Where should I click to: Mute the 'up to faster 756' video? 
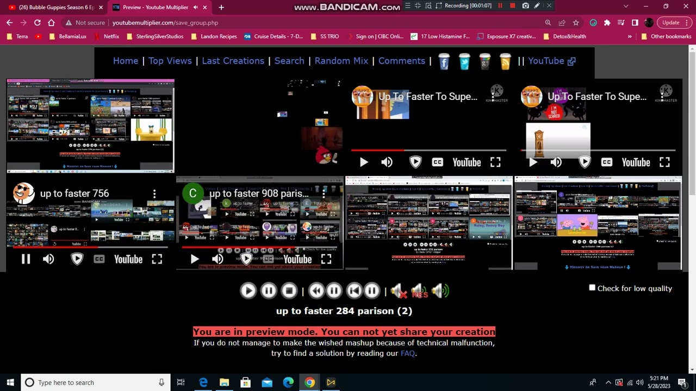(x=48, y=259)
